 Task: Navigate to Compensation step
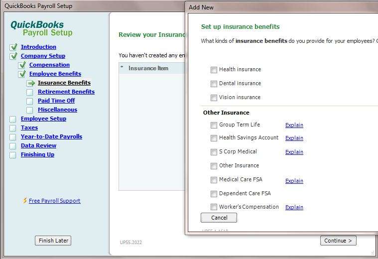tap(49, 65)
